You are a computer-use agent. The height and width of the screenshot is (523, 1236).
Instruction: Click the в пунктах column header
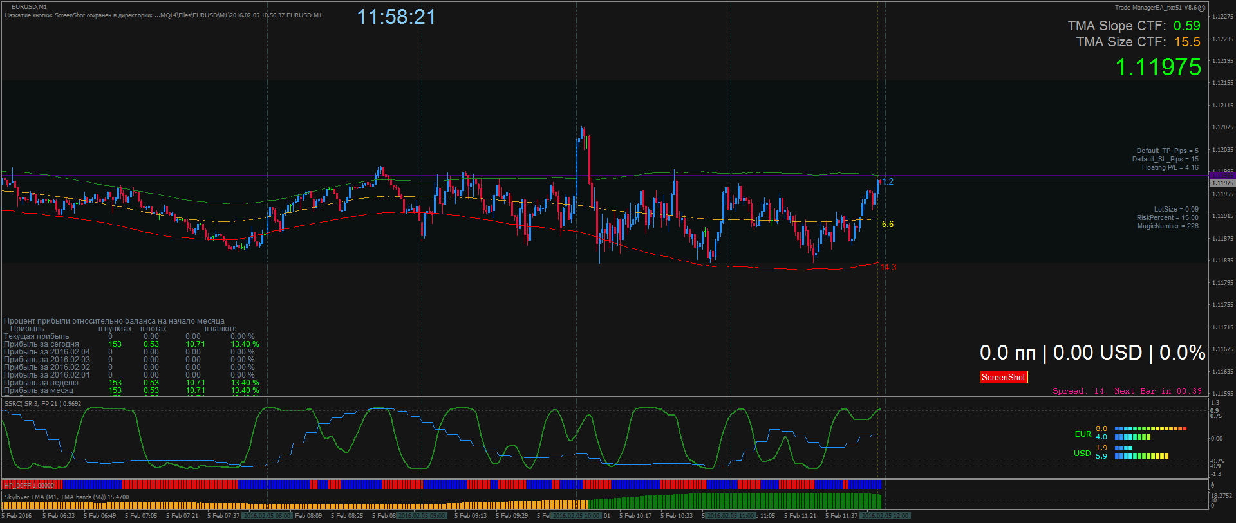pyautogui.click(x=115, y=329)
